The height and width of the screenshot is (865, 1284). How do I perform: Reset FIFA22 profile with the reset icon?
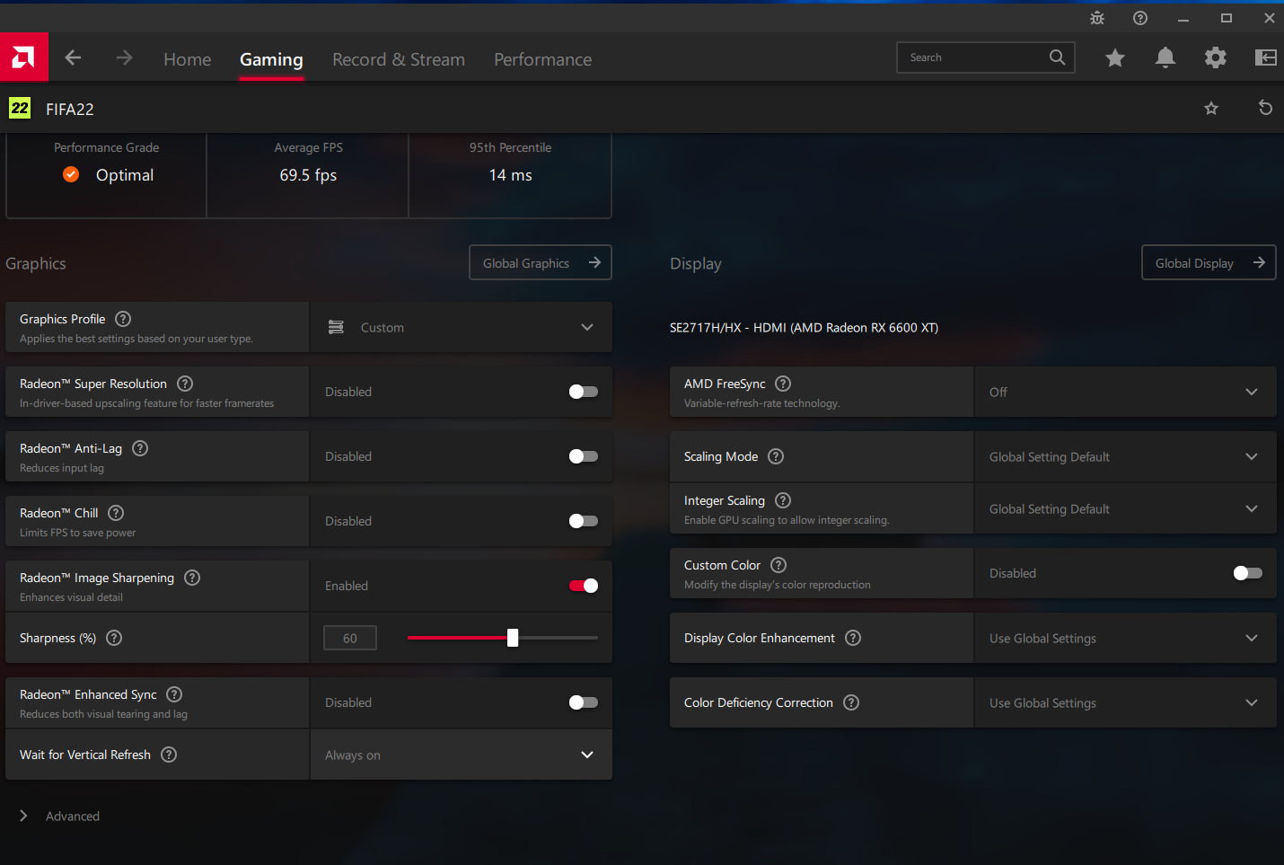(x=1265, y=109)
